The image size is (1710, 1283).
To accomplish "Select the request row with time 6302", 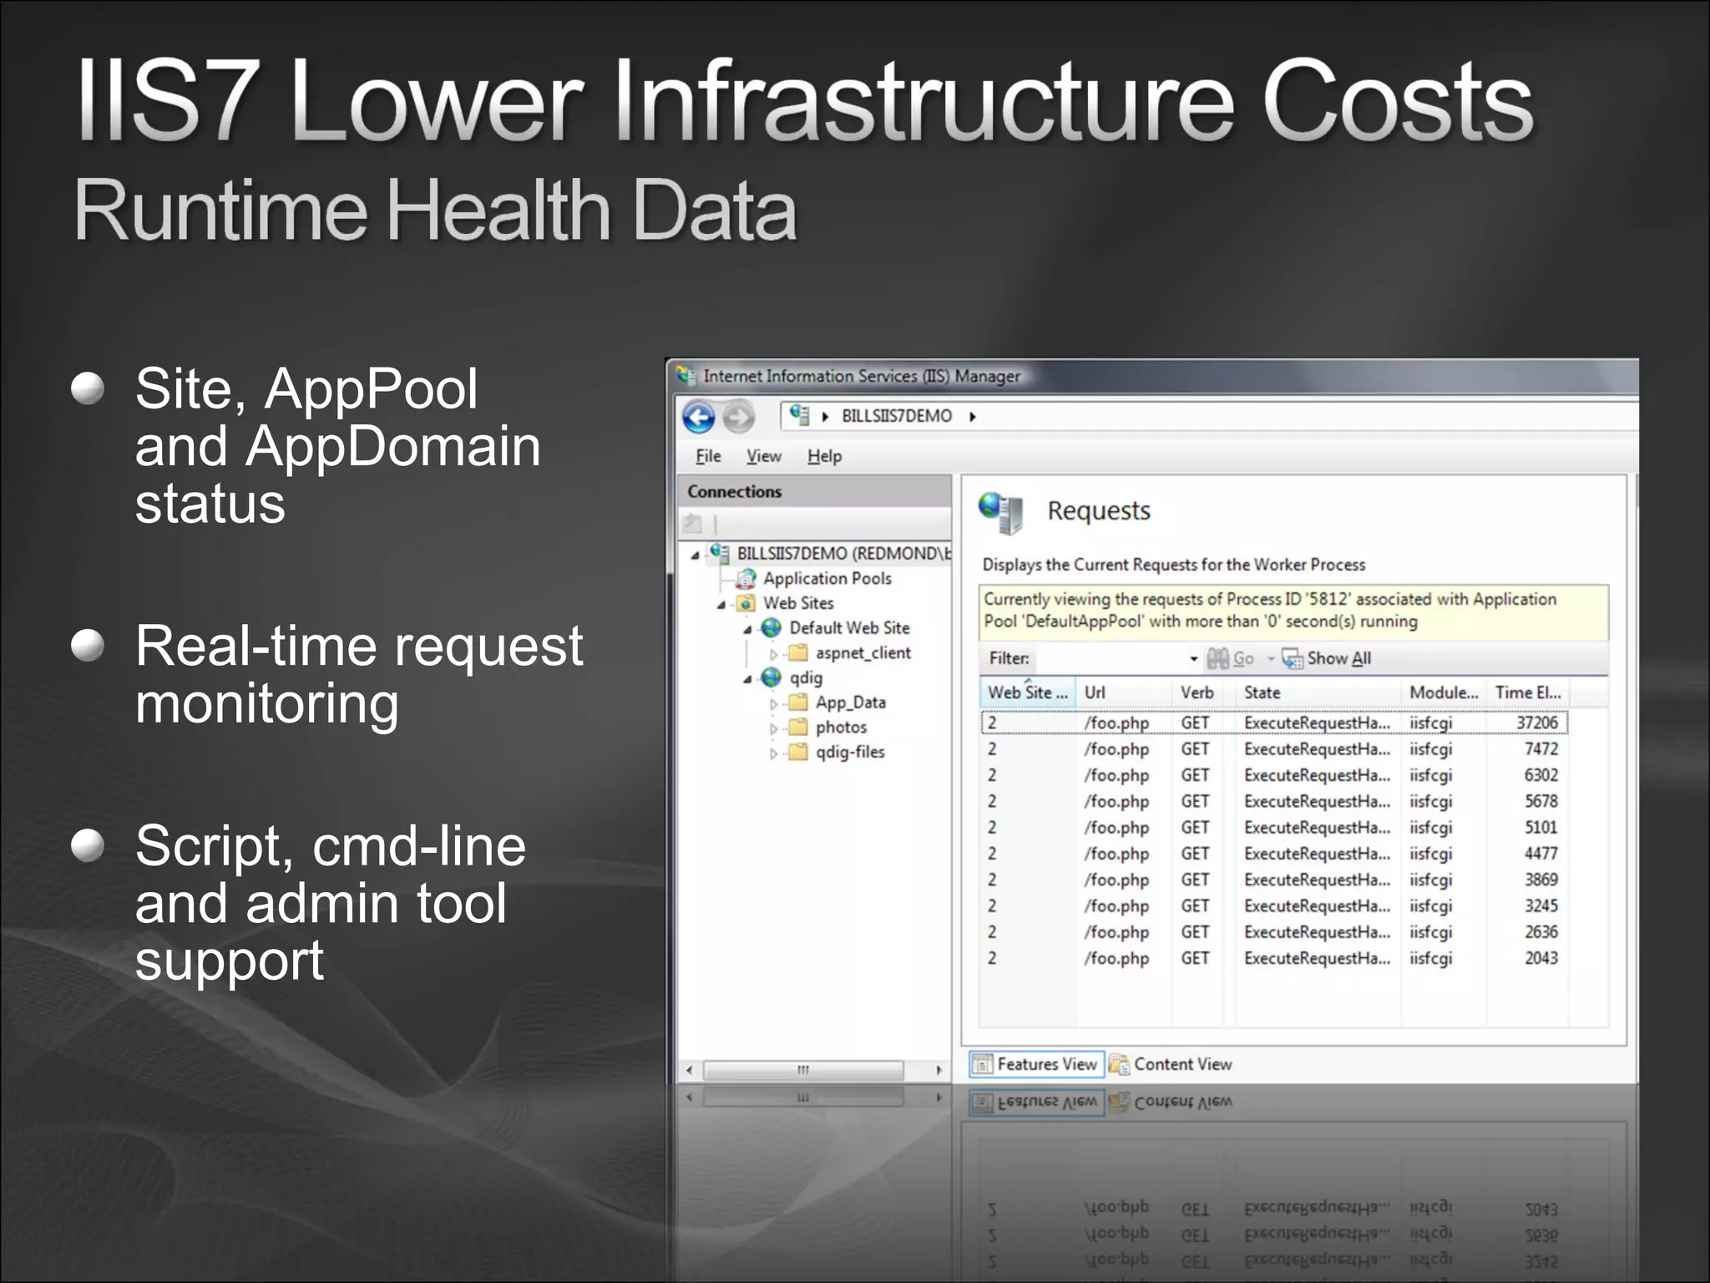I will pos(1274,775).
